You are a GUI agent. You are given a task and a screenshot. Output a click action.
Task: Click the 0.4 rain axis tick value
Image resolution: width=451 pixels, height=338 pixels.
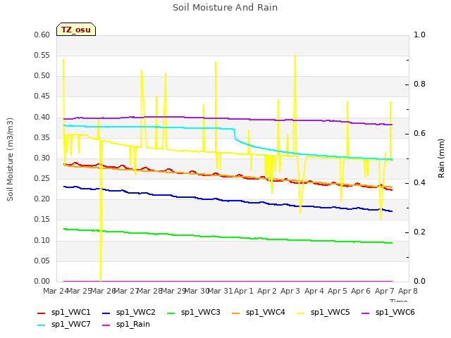[419, 183]
